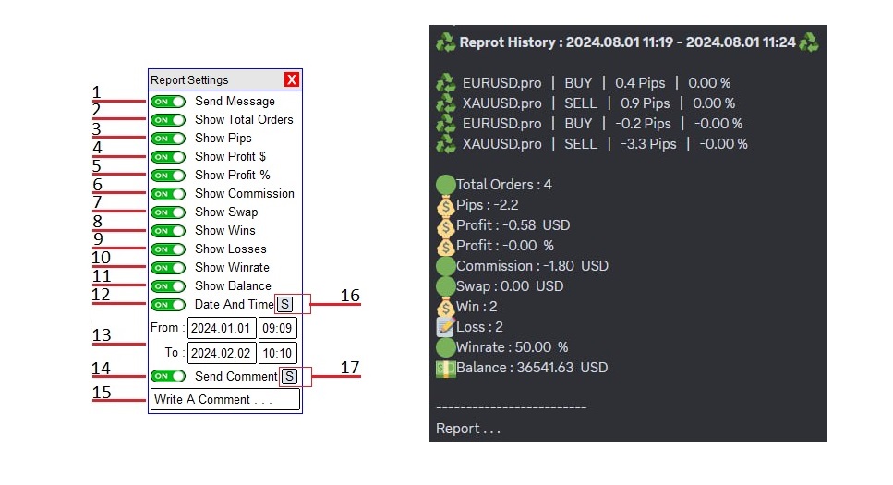The height and width of the screenshot is (485, 893).
Task: Click the banknote icon beside Balance
Action: (445, 369)
